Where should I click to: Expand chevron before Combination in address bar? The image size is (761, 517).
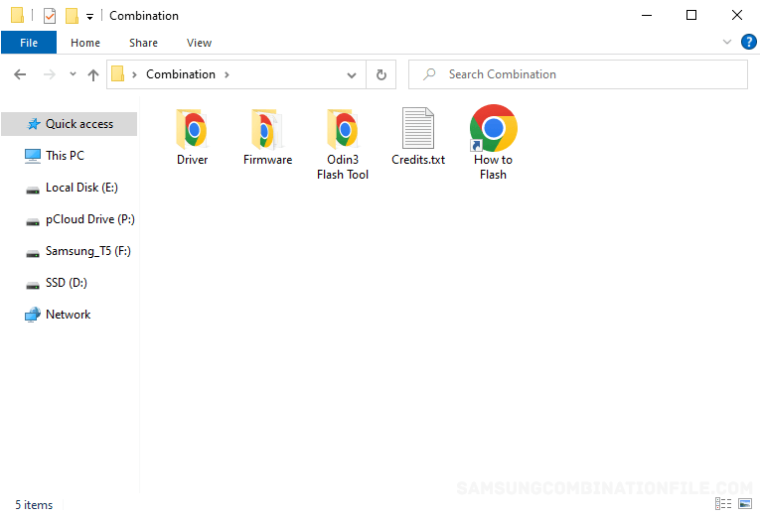(x=134, y=74)
